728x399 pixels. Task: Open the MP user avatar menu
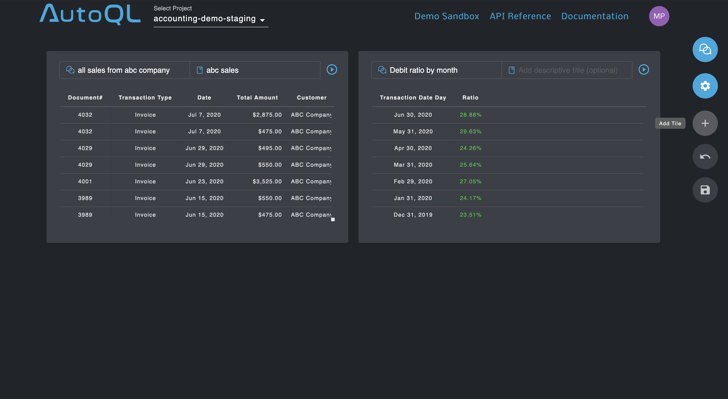coord(659,16)
